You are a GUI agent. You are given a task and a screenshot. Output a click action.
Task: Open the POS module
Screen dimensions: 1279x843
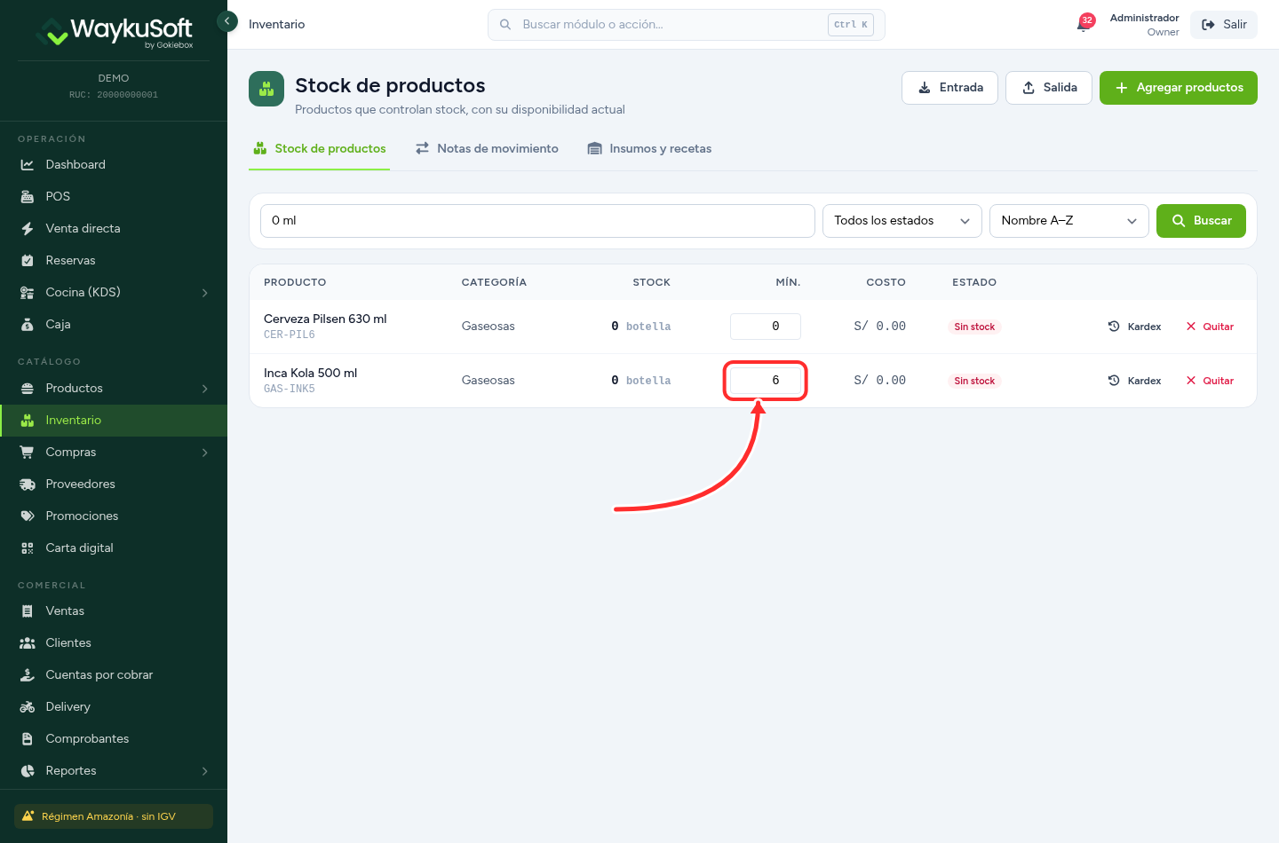114,196
